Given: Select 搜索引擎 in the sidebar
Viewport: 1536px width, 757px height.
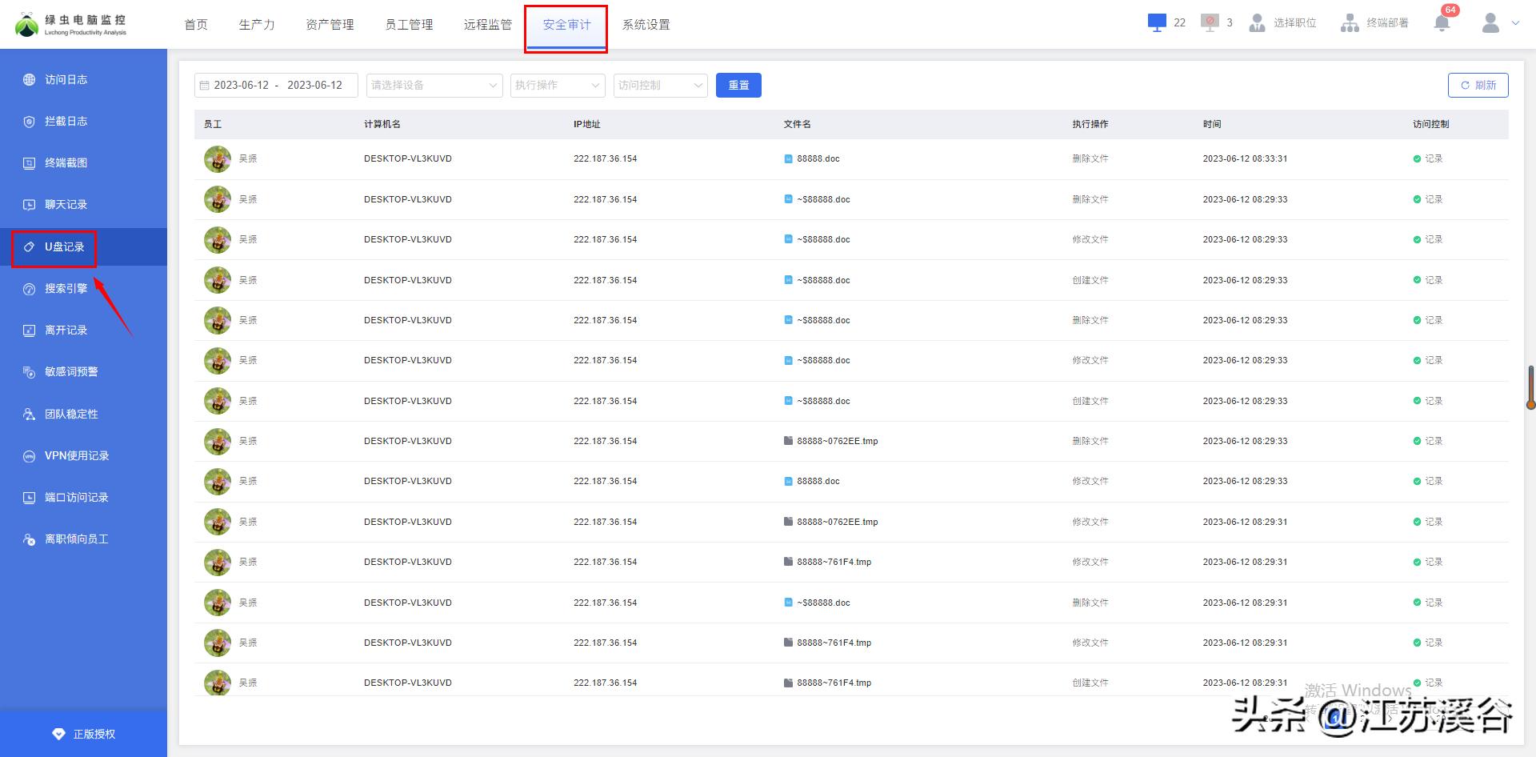Looking at the screenshot, I should tap(66, 289).
